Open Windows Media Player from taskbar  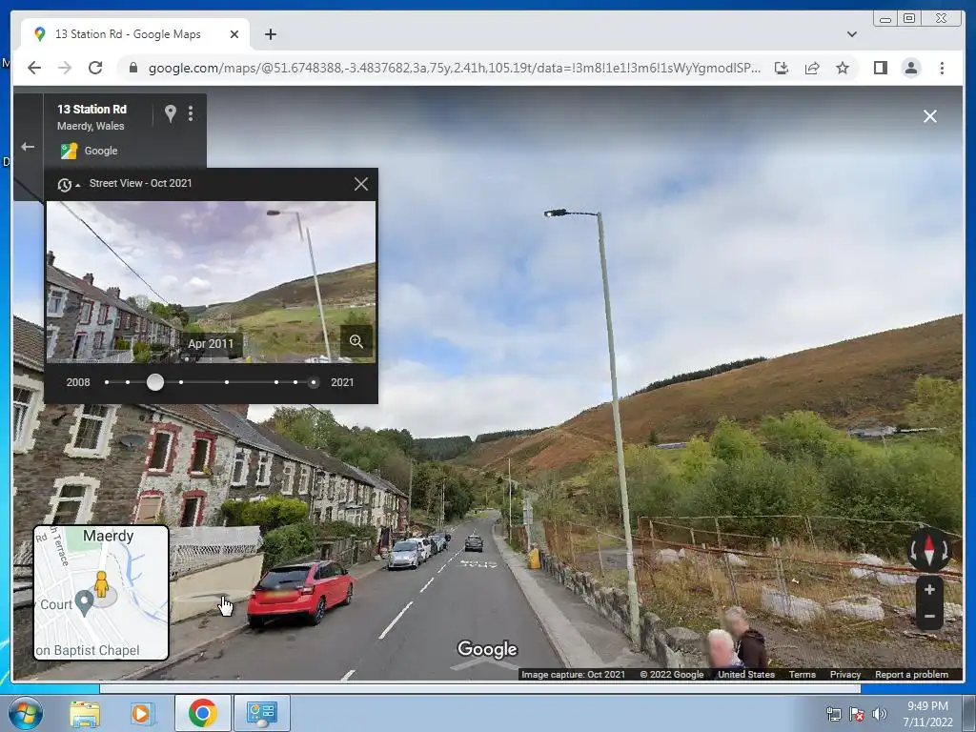tap(141, 713)
